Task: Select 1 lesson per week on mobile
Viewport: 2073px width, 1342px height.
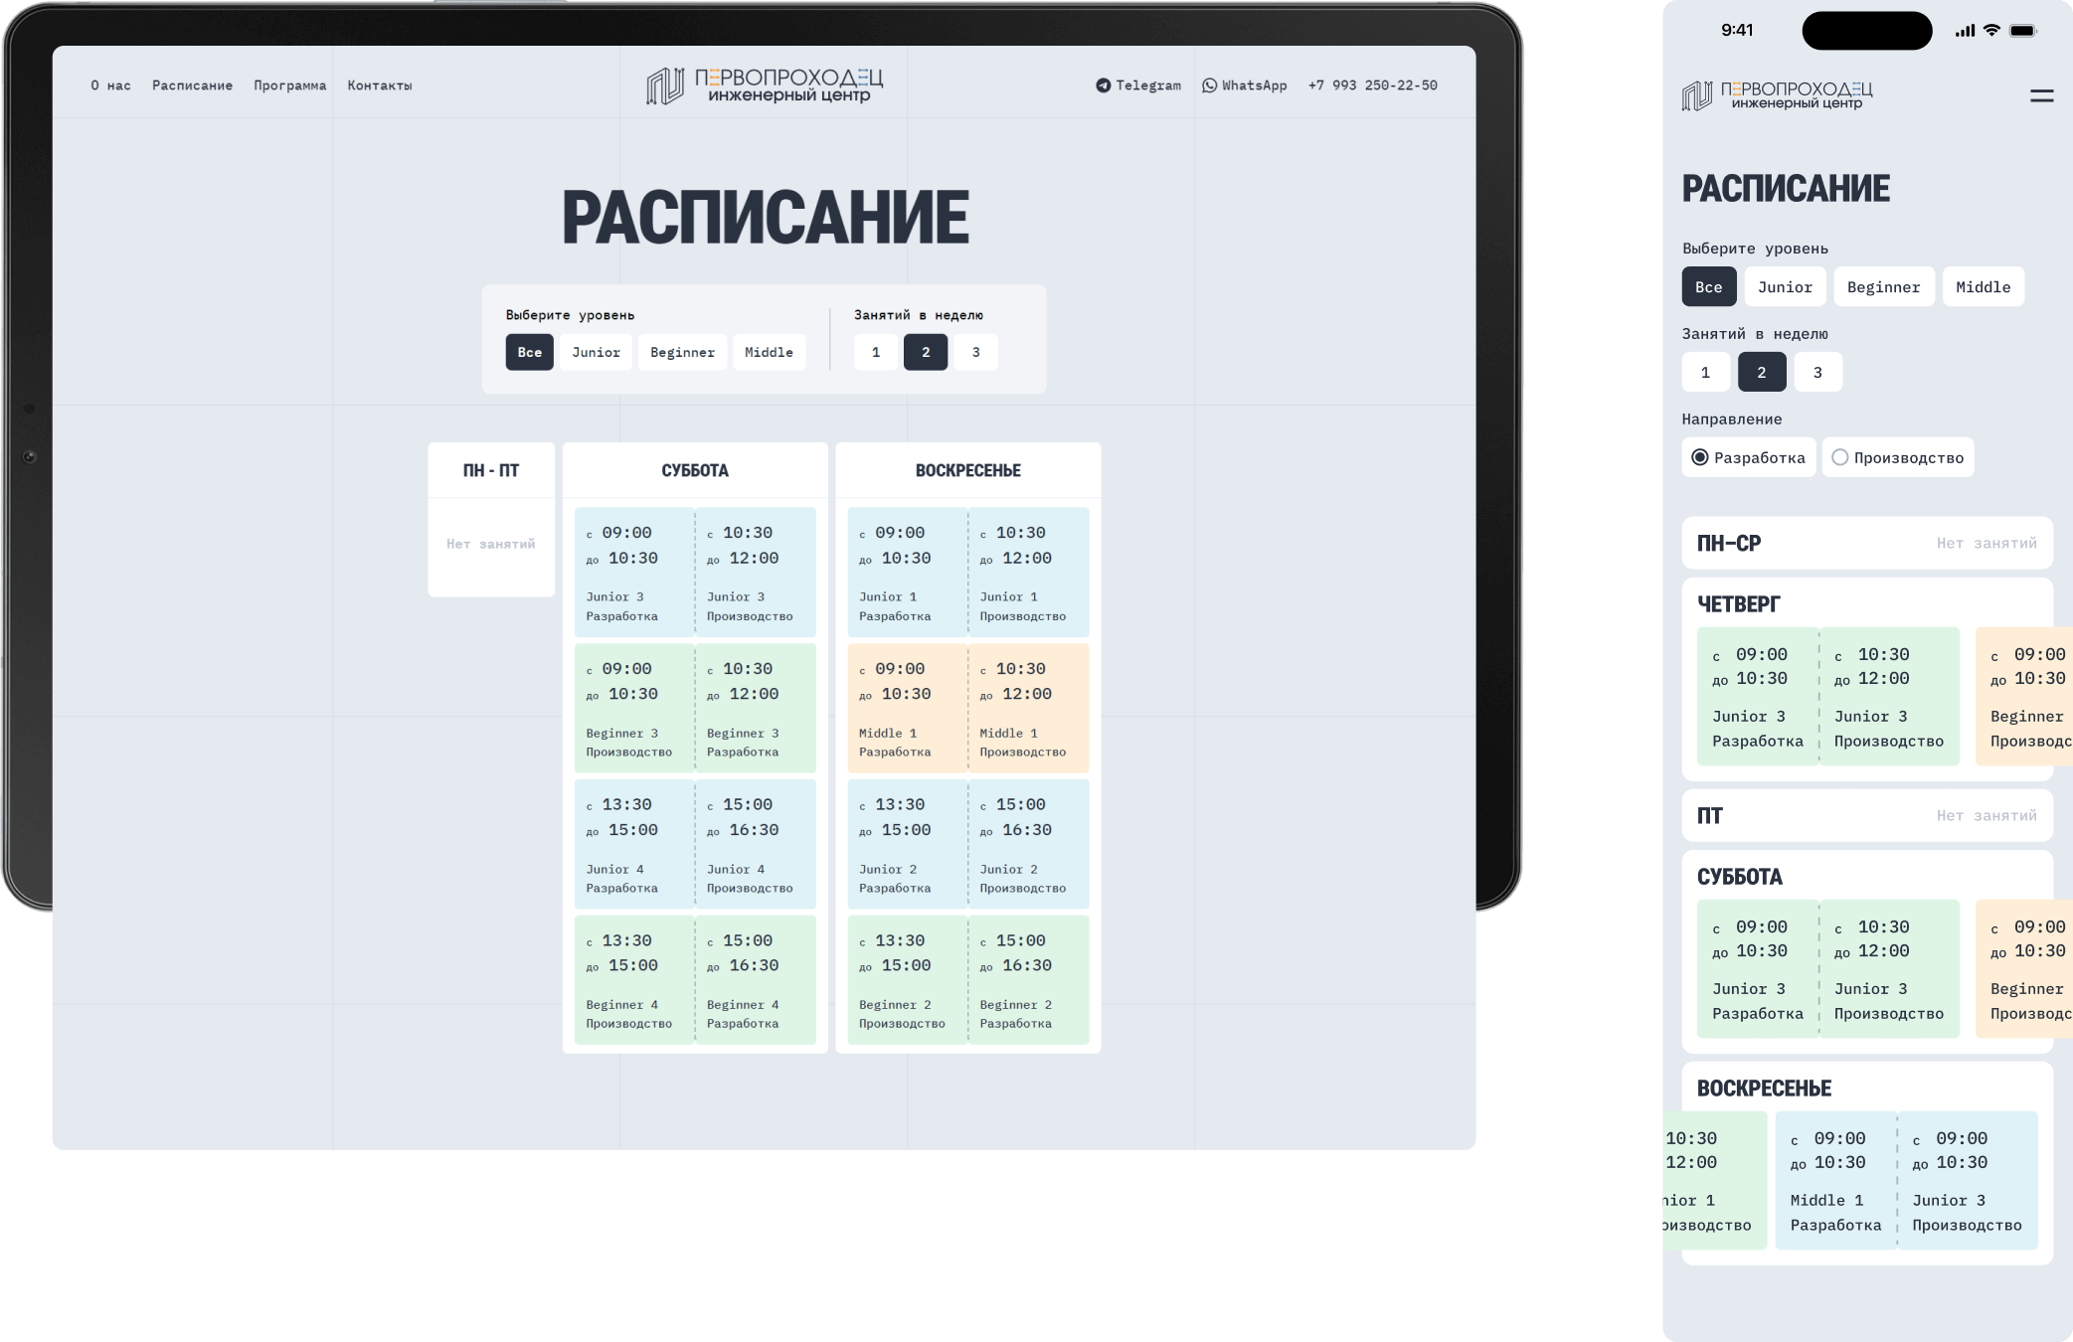Action: 1705,372
